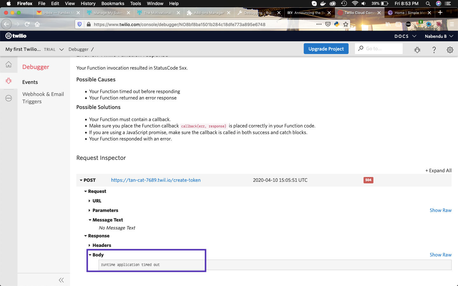Click Show Raw next to Parameters
The image size is (458, 286).
[441, 210]
